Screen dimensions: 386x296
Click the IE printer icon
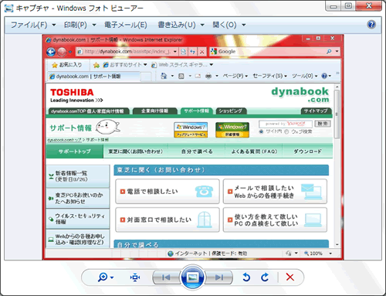click(x=208, y=76)
